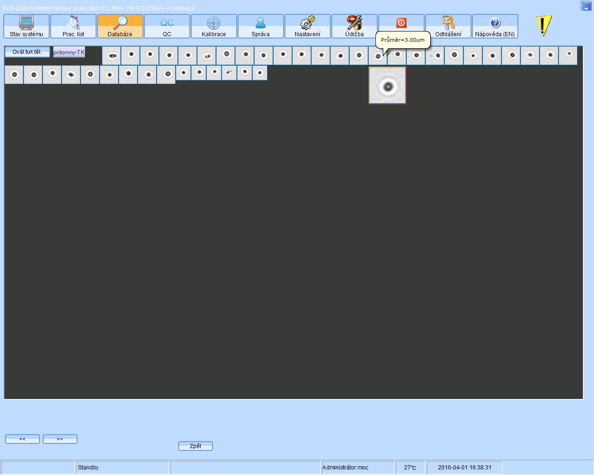Click the yellow warning triangle icon

coord(543,26)
